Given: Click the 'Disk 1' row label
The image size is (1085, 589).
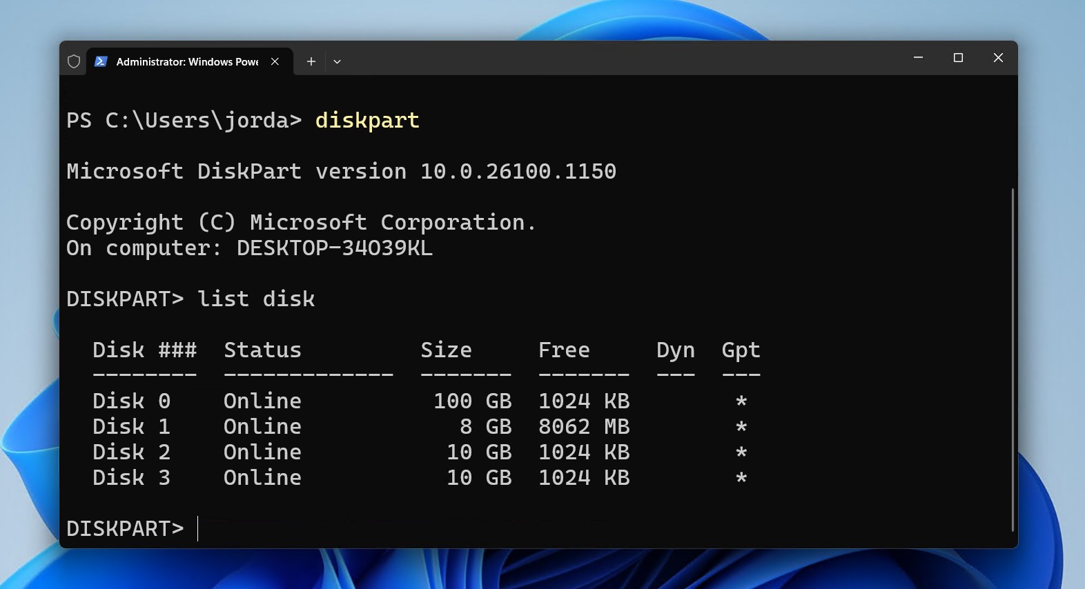Looking at the screenshot, I should (x=132, y=426).
